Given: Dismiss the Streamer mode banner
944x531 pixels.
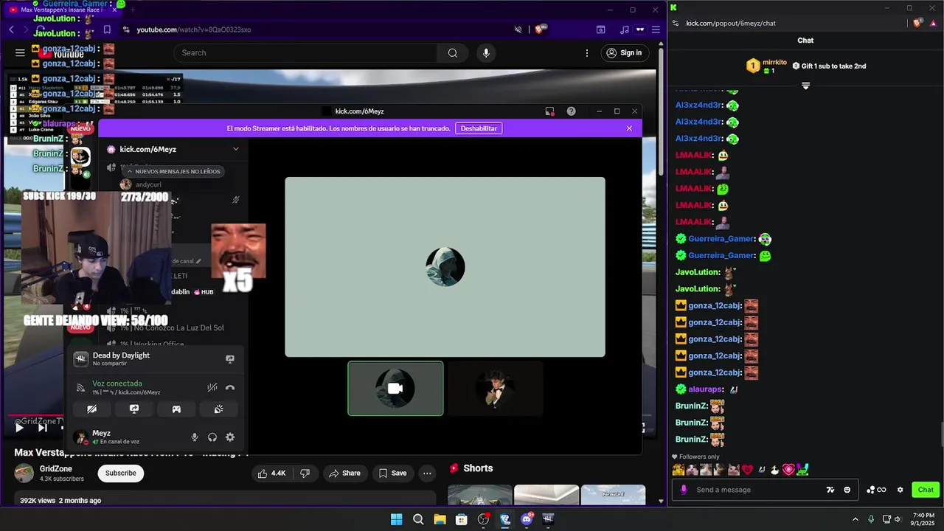Looking at the screenshot, I should pos(629,128).
